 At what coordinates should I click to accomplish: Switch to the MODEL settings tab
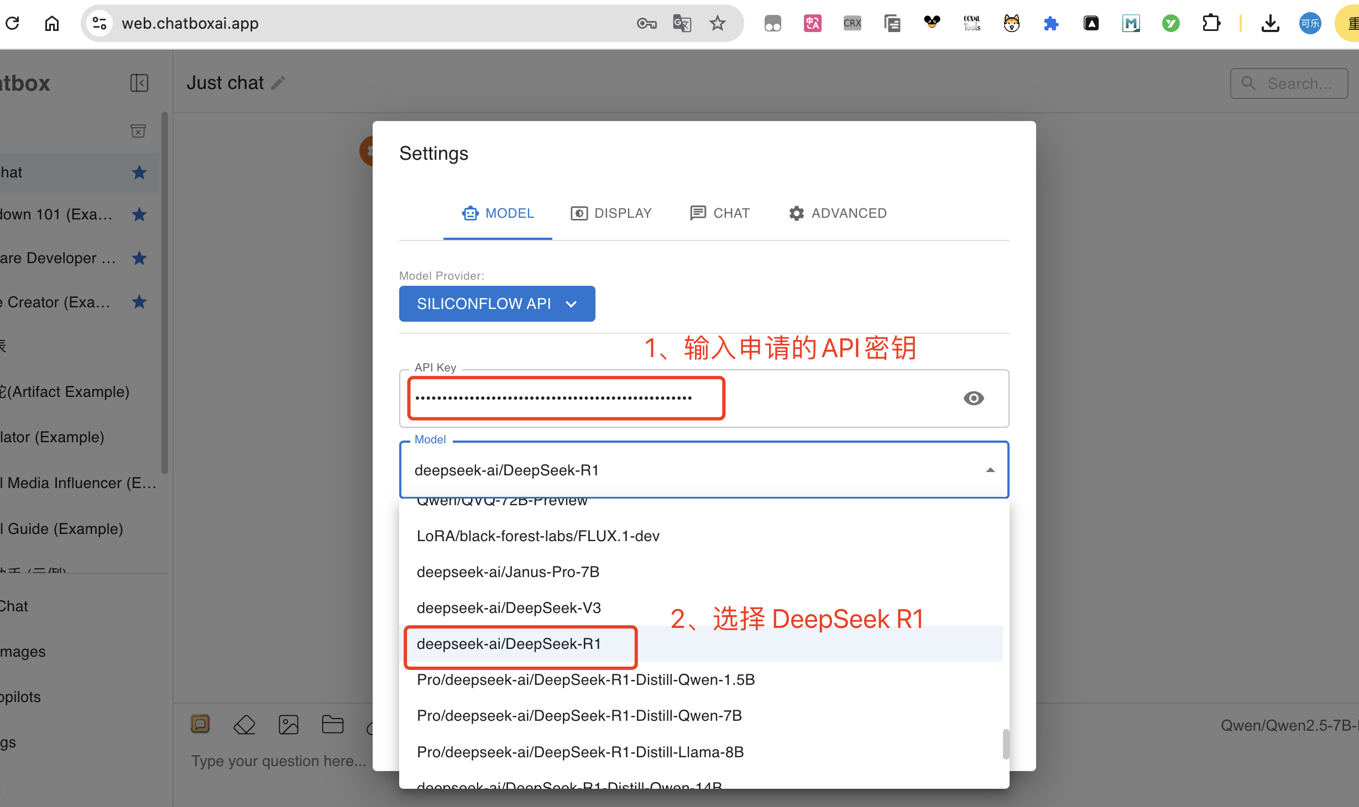(498, 213)
